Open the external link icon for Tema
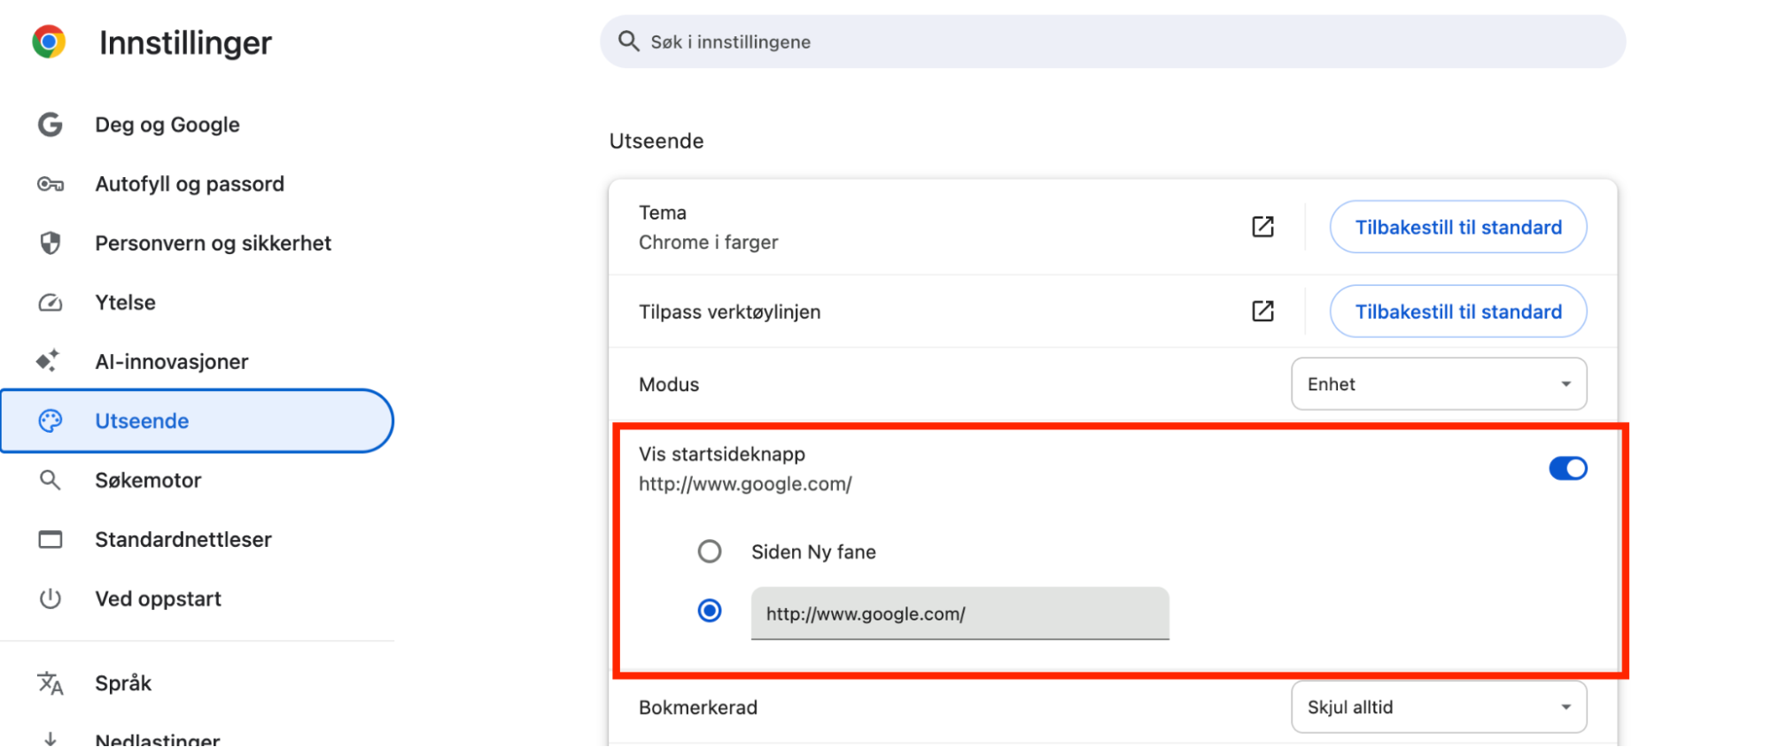Screen dimensions: 1771x747 [1263, 227]
